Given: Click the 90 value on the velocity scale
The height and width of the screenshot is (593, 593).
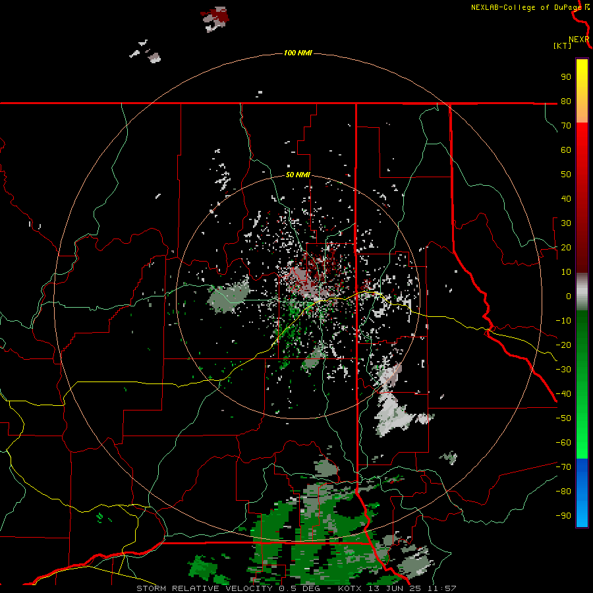Looking at the screenshot, I should [x=566, y=77].
